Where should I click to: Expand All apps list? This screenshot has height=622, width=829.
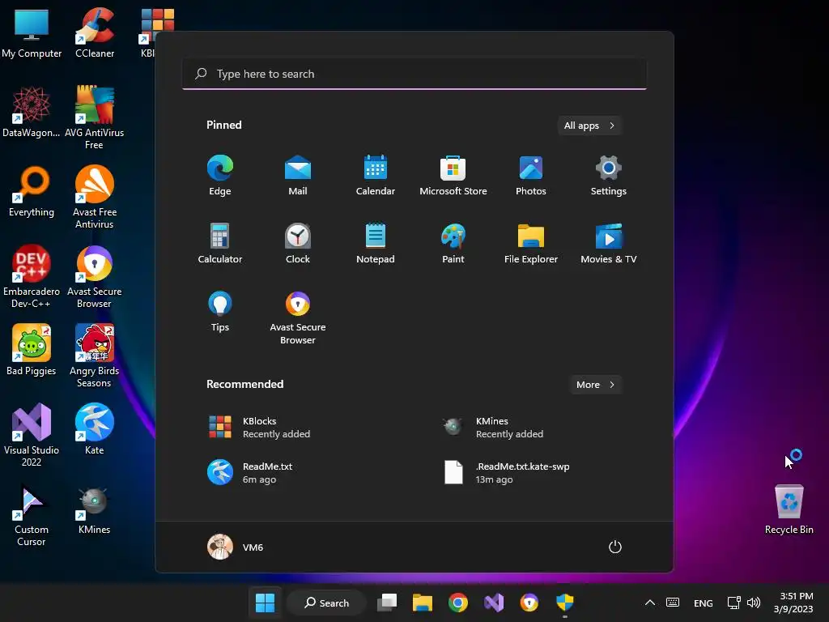[589, 126]
